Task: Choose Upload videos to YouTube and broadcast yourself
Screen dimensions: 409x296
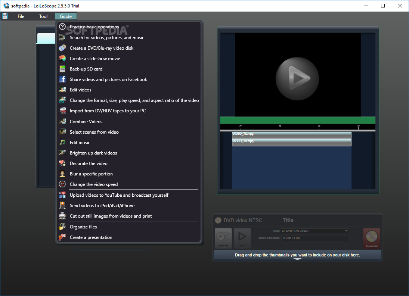Action: point(119,195)
